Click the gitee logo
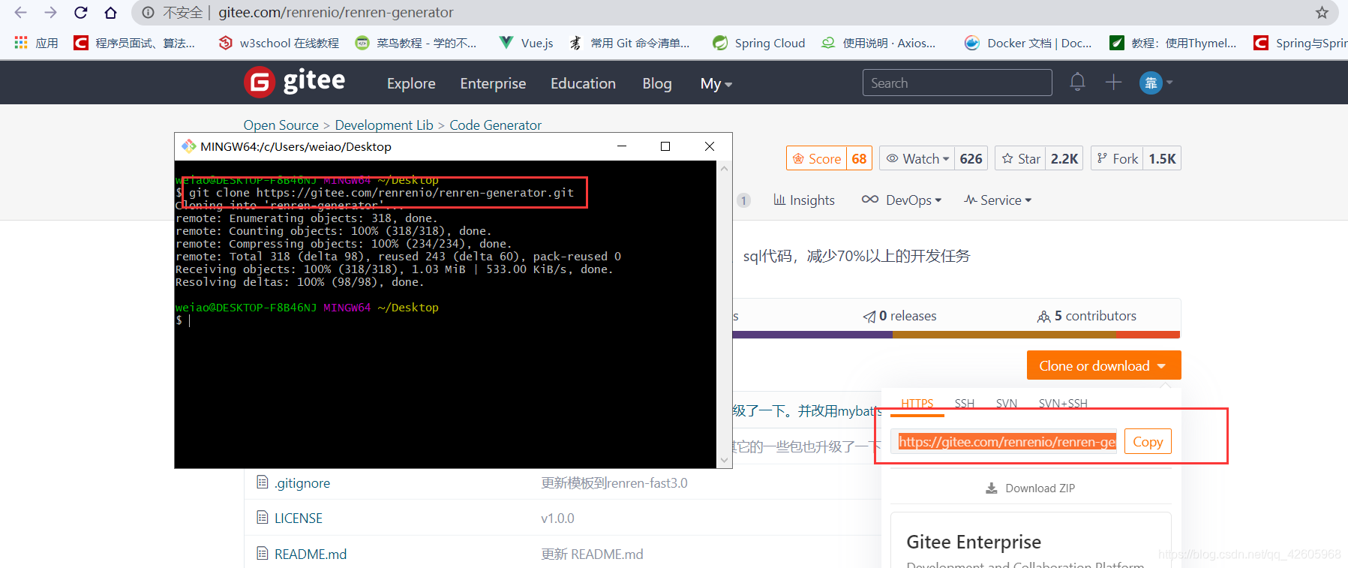This screenshot has height=568, width=1348. pos(295,82)
